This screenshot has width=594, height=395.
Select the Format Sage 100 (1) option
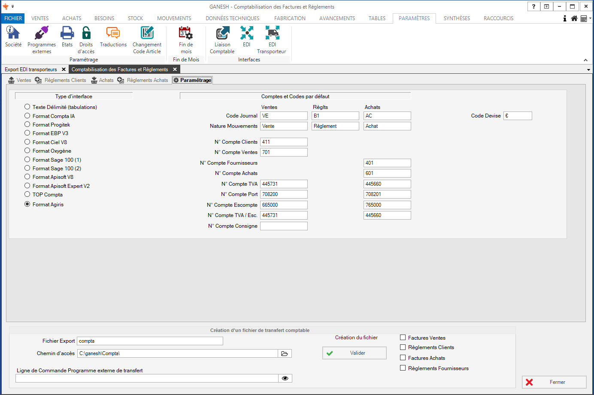point(27,160)
